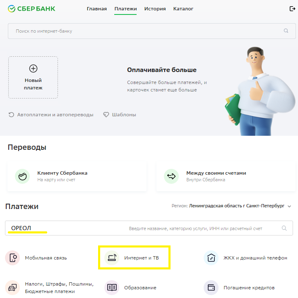The height and width of the screenshot is (298, 298).
Task: Click the wallet icon for Погашение кредитов
Action: click(211, 288)
